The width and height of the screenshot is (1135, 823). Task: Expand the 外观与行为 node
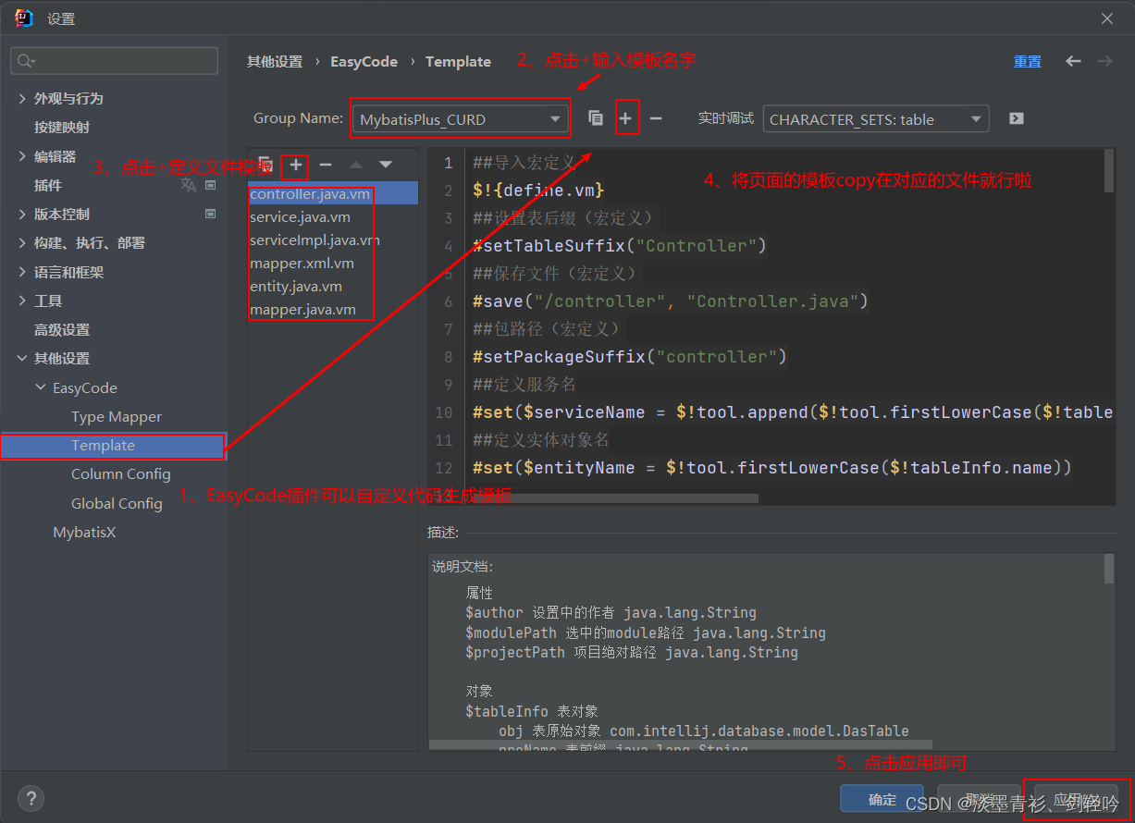coord(22,98)
